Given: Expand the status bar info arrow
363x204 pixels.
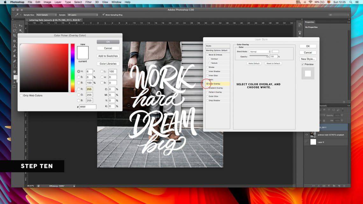Looking at the screenshot, I should [74, 186].
